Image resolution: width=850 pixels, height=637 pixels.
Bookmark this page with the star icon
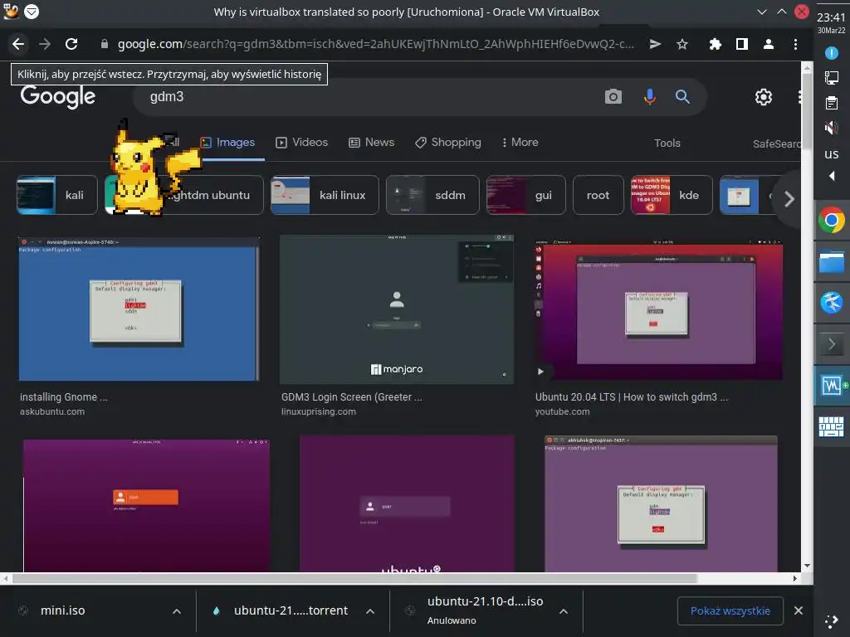click(x=682, y=44)
